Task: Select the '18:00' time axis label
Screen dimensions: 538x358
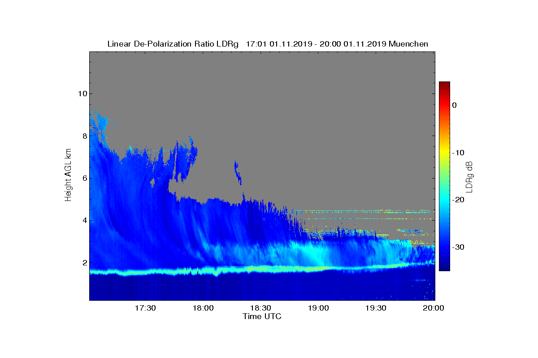Action: tap(203, 308)
